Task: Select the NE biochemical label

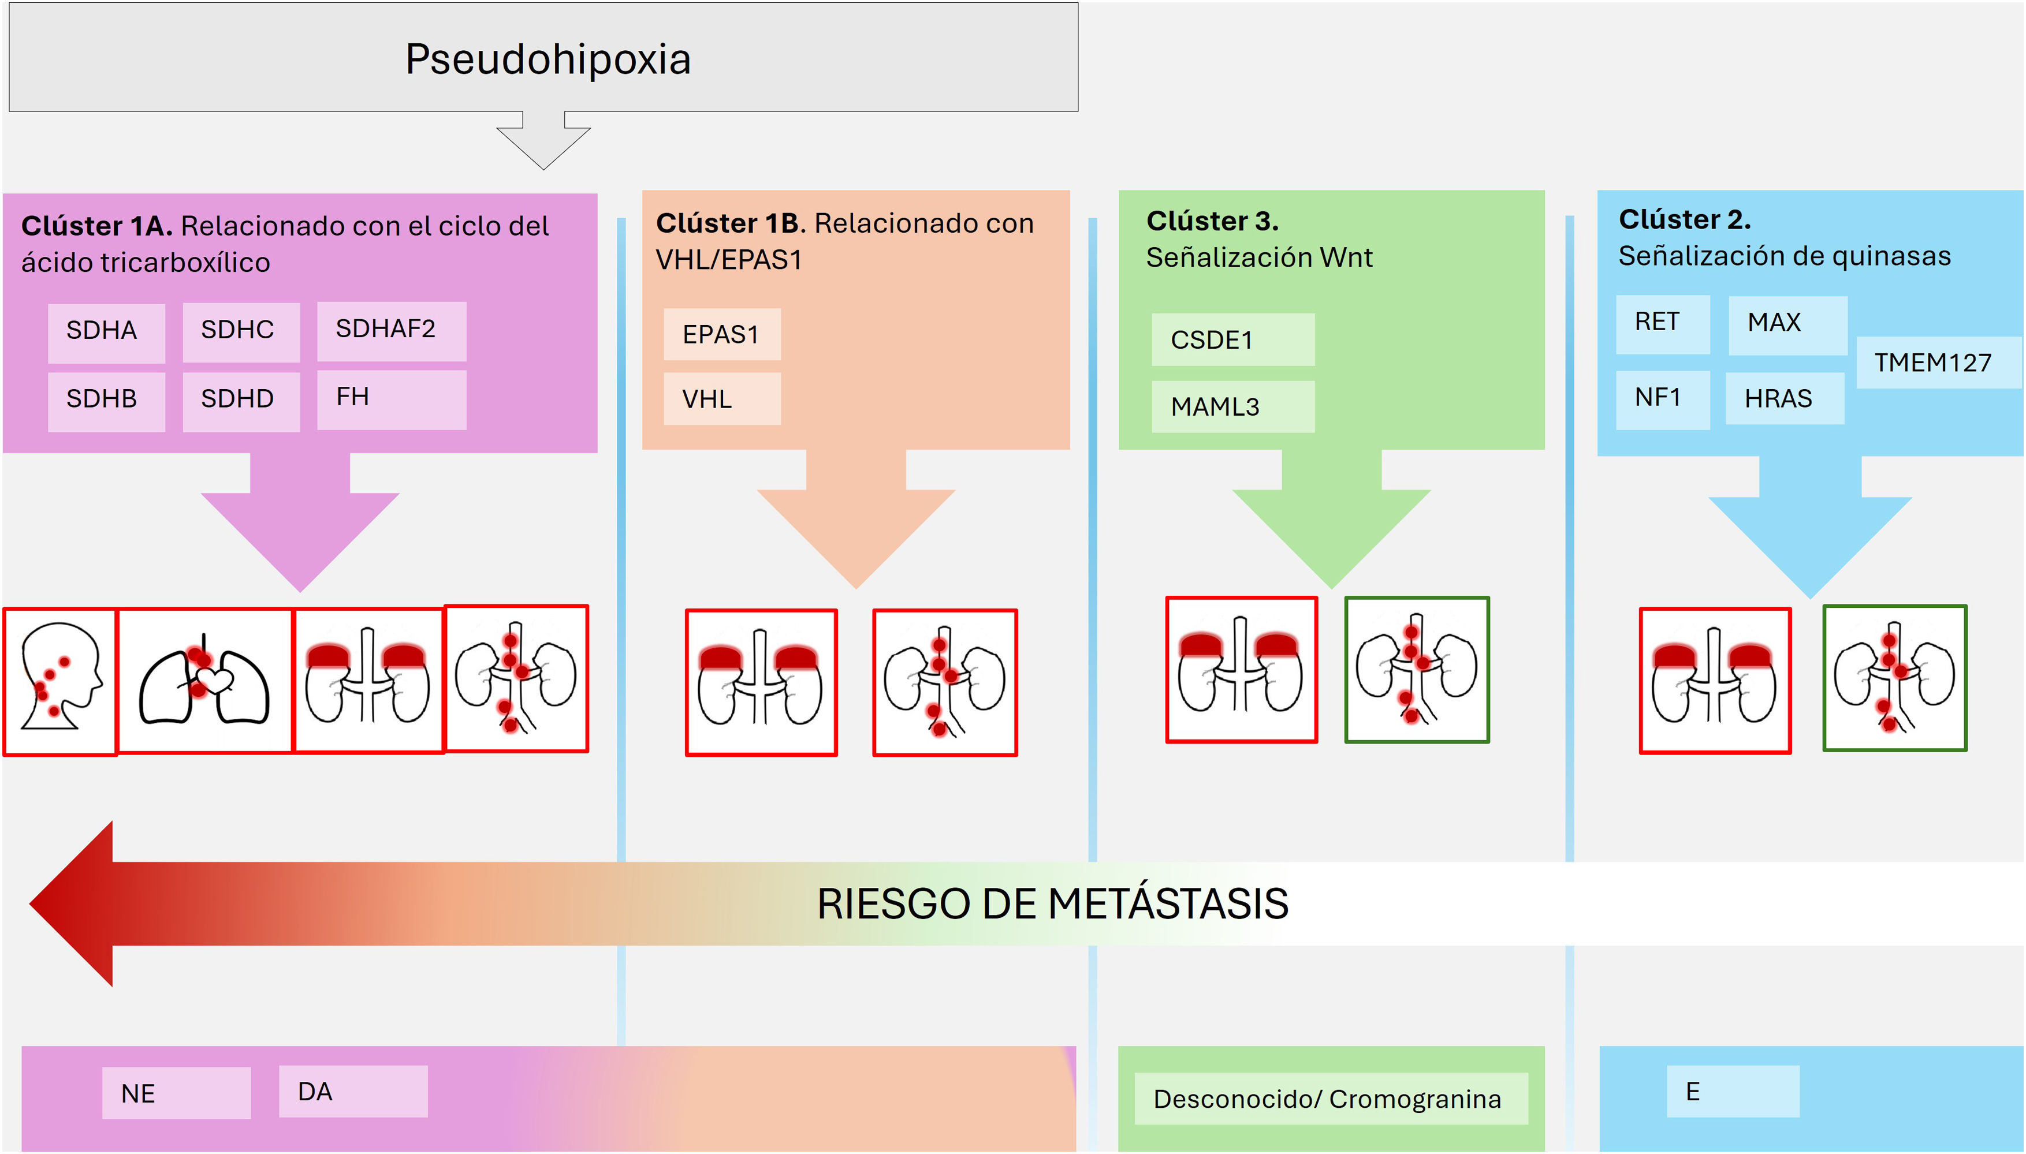Action: pyautogui.click(x=176, y=1093)
